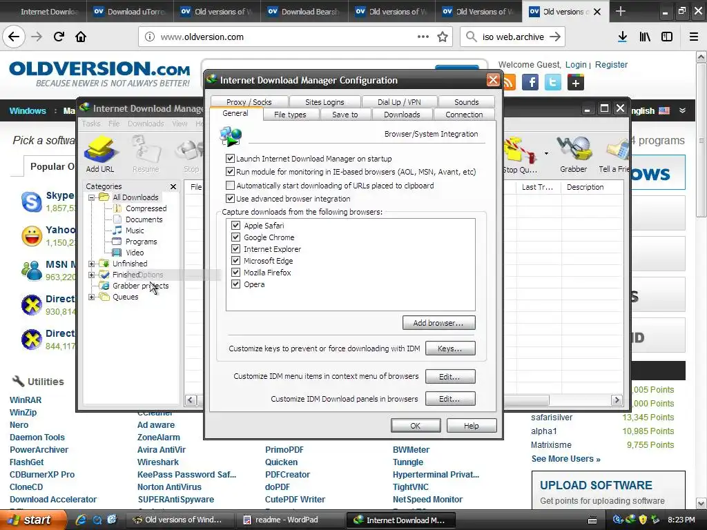Click the IDM list right scroll arrow
Image resolution: width=707 pixels, height=530 pixels.
(x=617, y=400)
